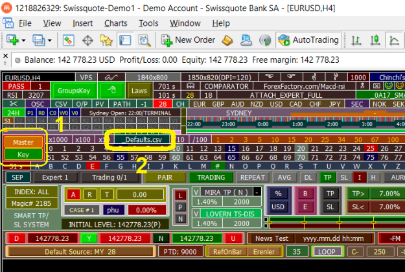Viewport: 405px width, 272px height.
Task: Switch to bar chart icon
Action: (x=356, y=41)
